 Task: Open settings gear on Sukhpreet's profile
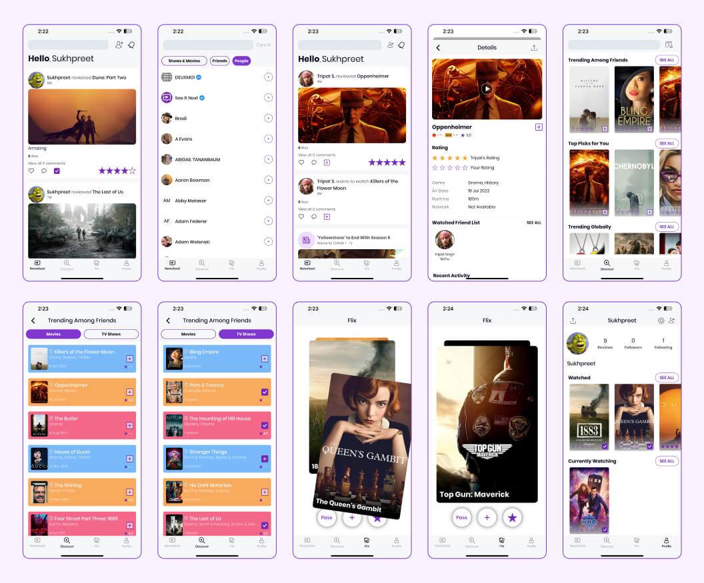pos(661,321)
